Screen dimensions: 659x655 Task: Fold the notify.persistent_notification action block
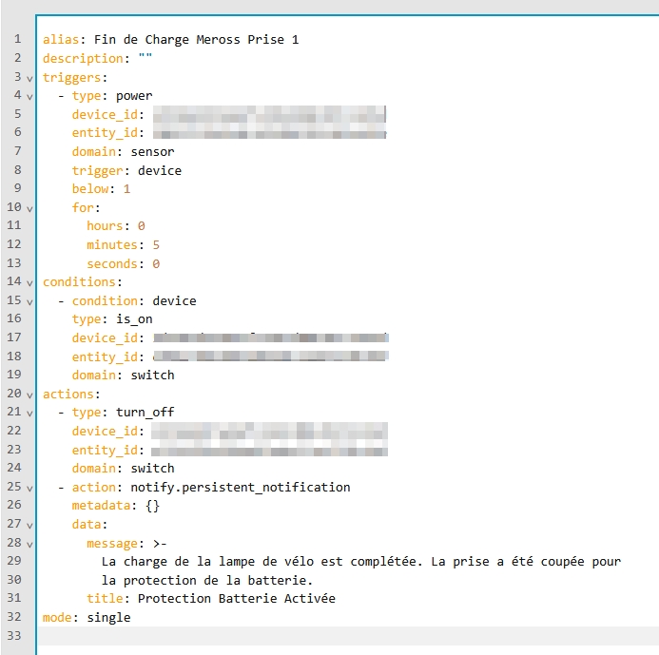tap(29, 488)
